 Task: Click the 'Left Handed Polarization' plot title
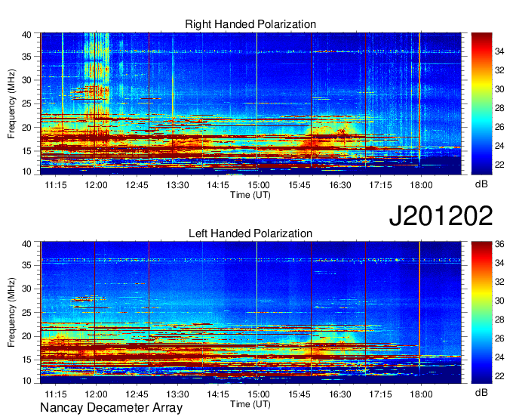point(250,233)
